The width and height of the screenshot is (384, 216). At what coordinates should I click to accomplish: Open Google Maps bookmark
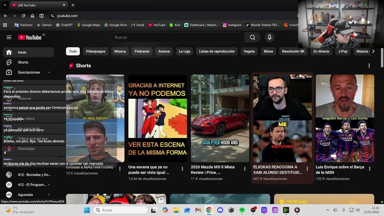88,25
